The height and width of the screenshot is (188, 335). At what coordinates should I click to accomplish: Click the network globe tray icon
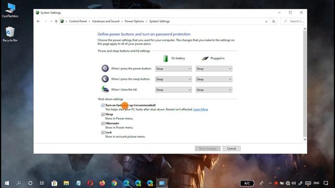(x=288, y=183)
